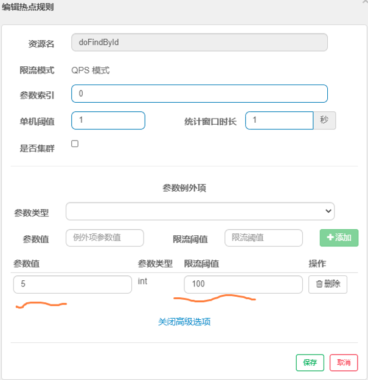The height and width of the screenshot is (380, 368).
Task: Toggle the 是否集群 checkbox
Action: [x=75, y=143]
